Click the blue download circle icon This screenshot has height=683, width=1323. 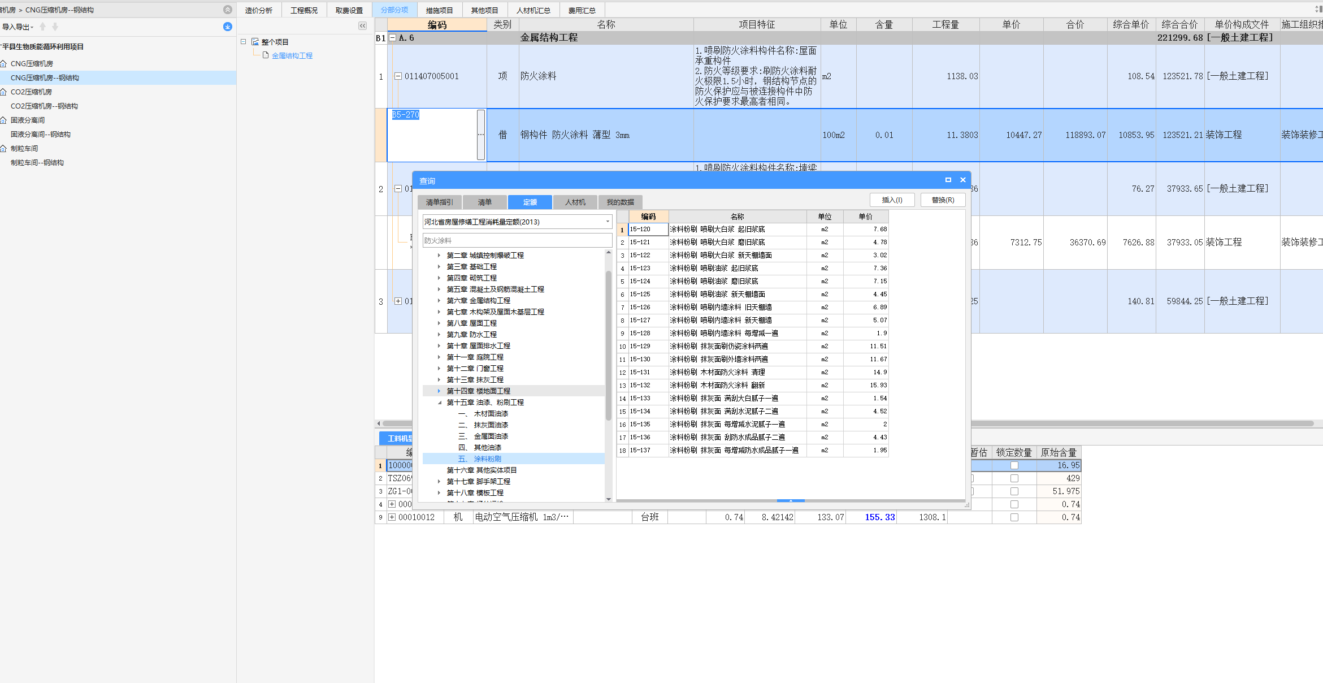tap(228, 27)
